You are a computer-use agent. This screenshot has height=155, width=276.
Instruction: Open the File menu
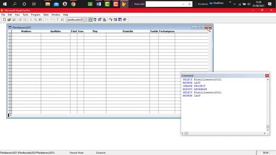3,15
